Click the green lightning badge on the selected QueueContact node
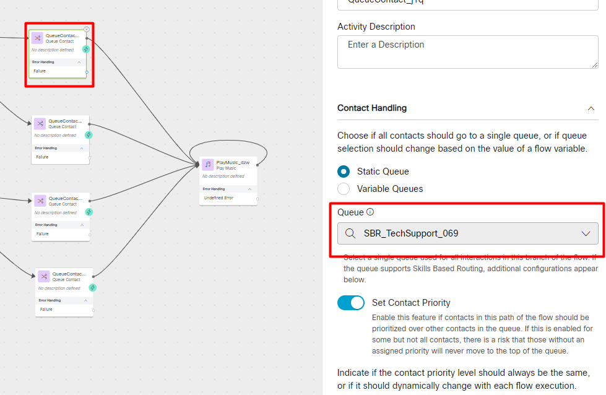The width and height of the screenshot is (606, 395). (x=86, y=49)
